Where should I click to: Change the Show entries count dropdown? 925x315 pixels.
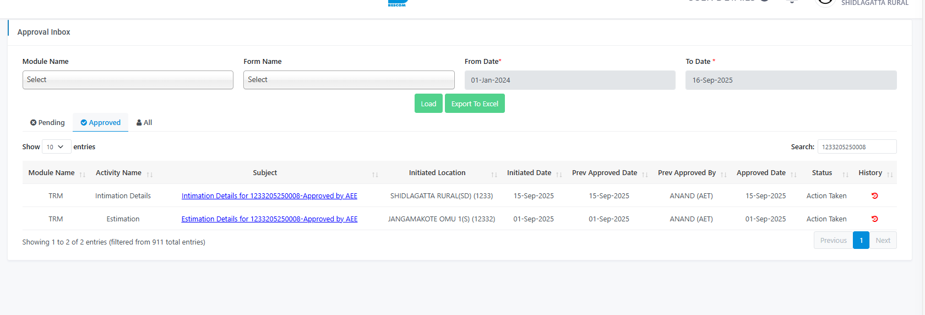pos(56,147)
